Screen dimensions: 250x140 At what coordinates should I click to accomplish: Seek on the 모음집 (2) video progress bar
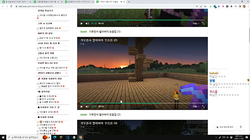click(142, 103)
